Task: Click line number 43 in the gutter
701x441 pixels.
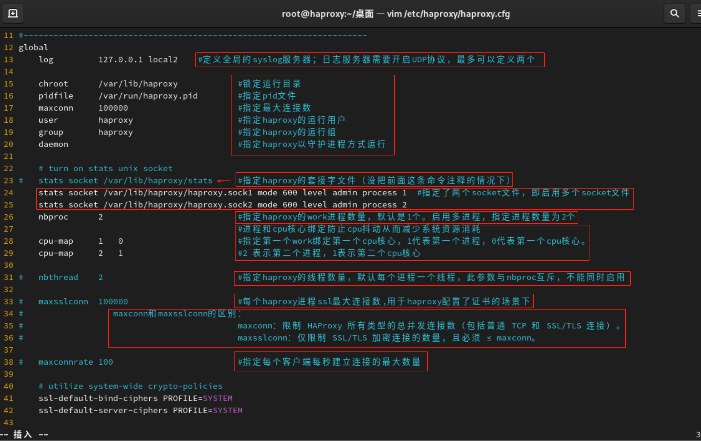Action: (x=8, y=423)
